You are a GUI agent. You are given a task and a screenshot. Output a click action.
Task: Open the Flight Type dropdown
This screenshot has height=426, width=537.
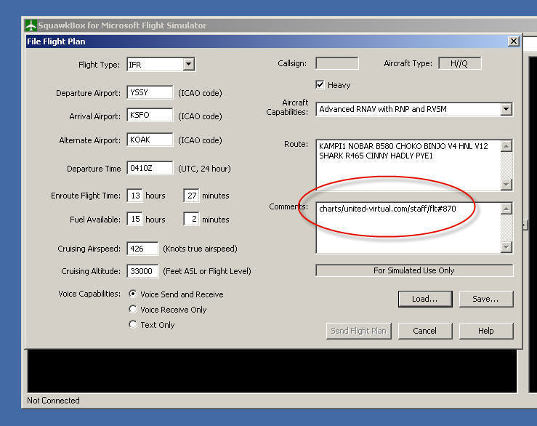(x=189, y=64)
